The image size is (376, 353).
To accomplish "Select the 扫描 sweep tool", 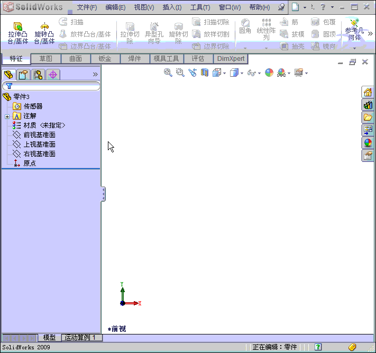I will 71,22.
